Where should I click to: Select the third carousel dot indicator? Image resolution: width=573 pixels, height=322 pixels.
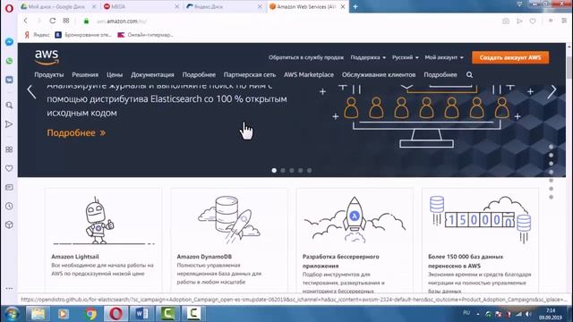(x=292, y=171)
